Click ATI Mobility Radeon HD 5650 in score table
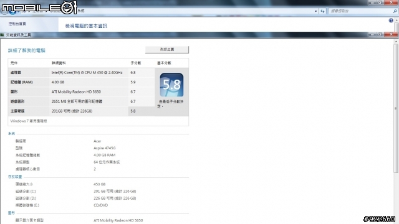 coord(76,92)
